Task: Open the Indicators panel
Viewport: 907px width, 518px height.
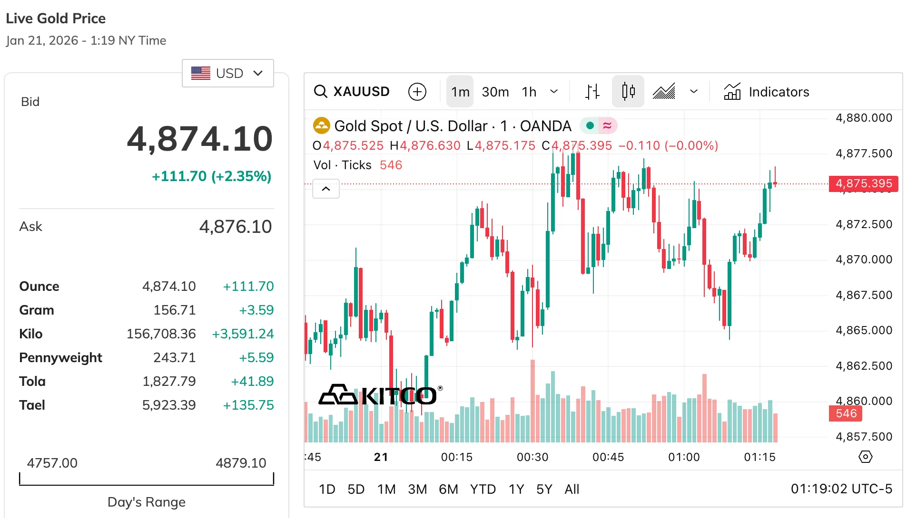Action: (x=767, y=92)
